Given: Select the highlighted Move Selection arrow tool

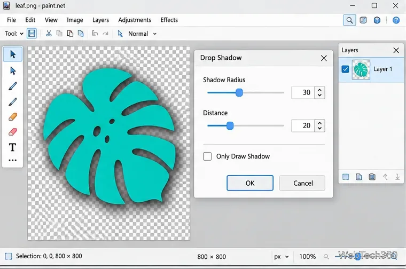Looking at the screenshot, I should pyautogui.click(x=13, y=54).
